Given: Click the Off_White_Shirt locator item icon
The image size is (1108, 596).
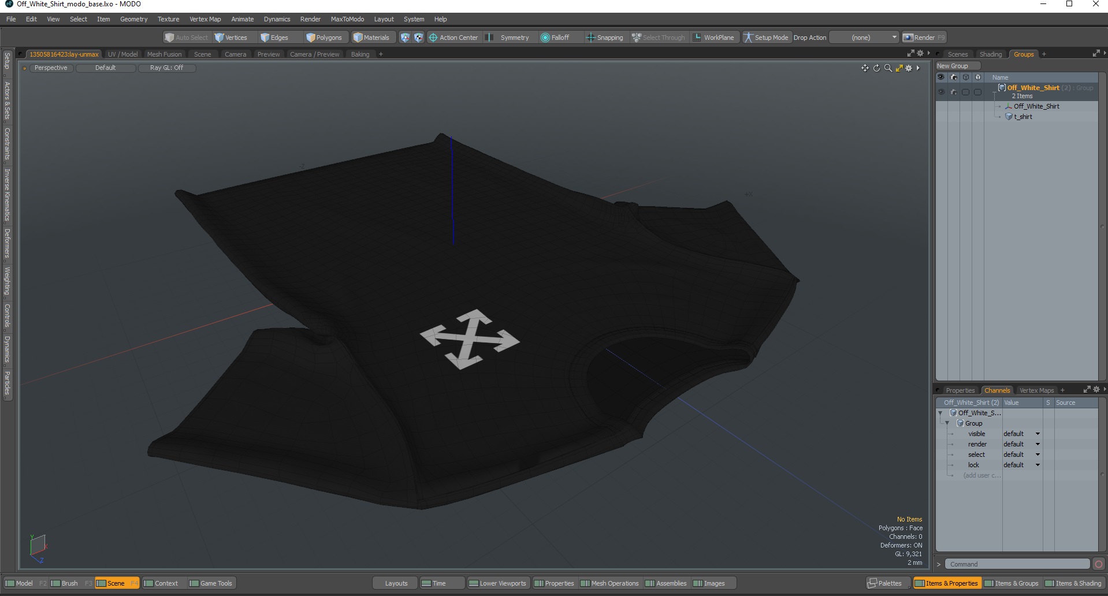Looking at the screenshot, I should [x=1009, y=106].
